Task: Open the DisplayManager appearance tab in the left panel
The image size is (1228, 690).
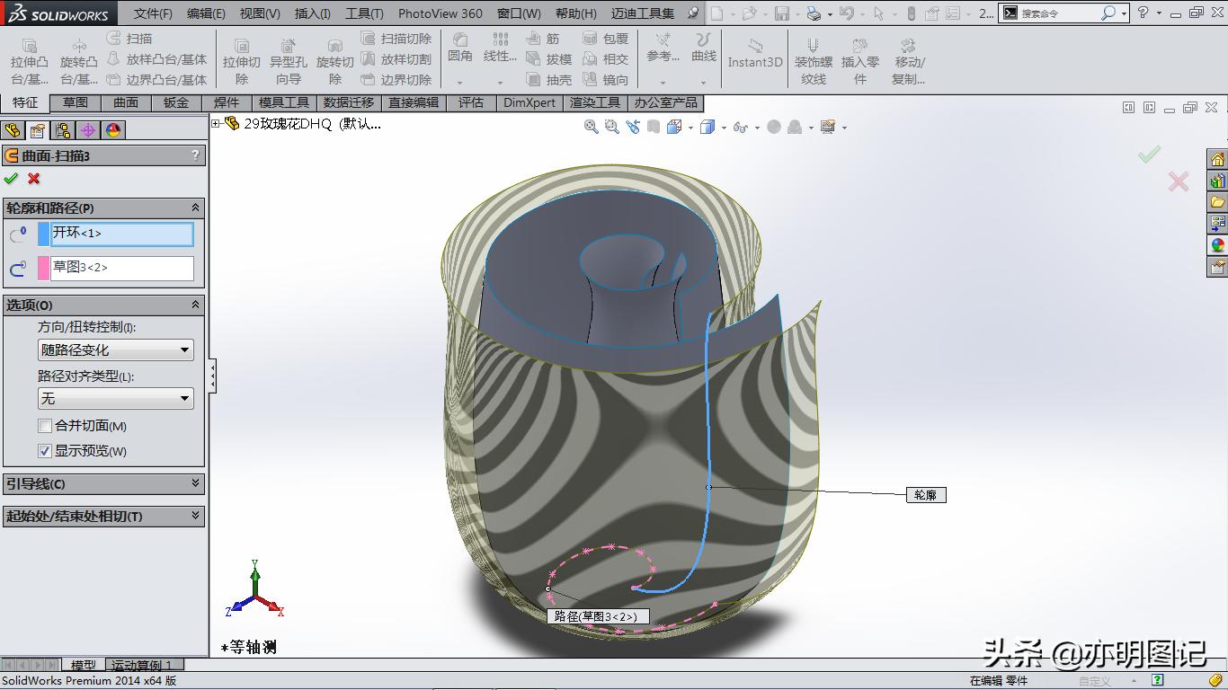Action: tap(111, 129)
